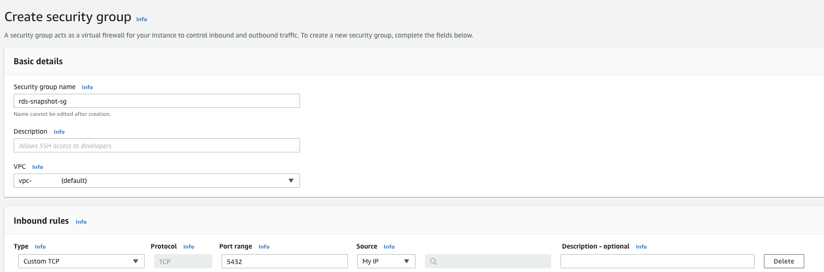Open Info link next to VPC
The height and width of the screenshot is (272, 824).
38,167
